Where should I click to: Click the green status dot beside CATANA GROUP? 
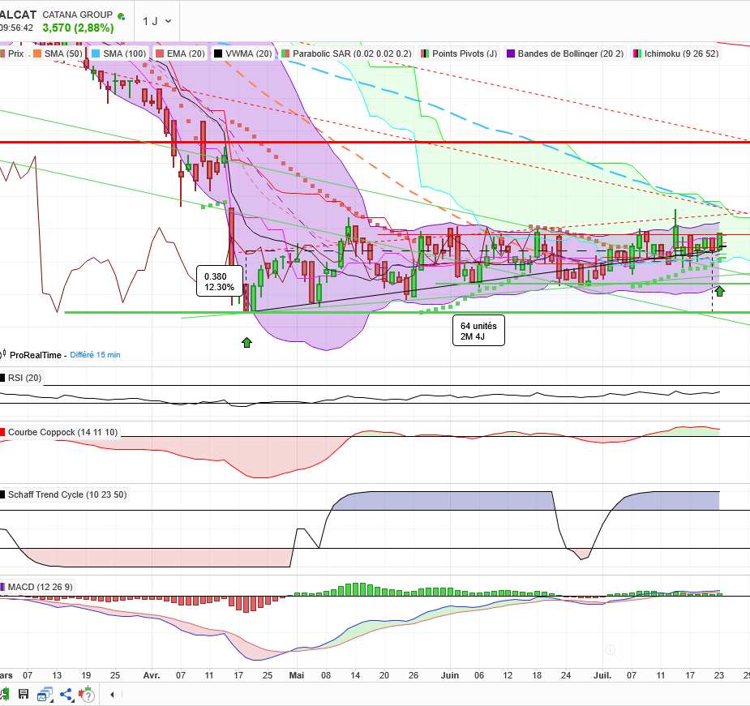[121, 16]
